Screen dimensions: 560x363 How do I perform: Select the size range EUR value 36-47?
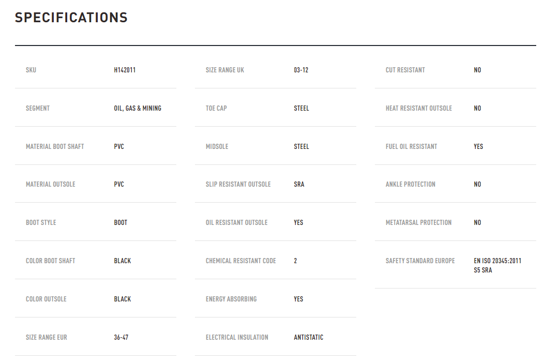coord(121,337)
